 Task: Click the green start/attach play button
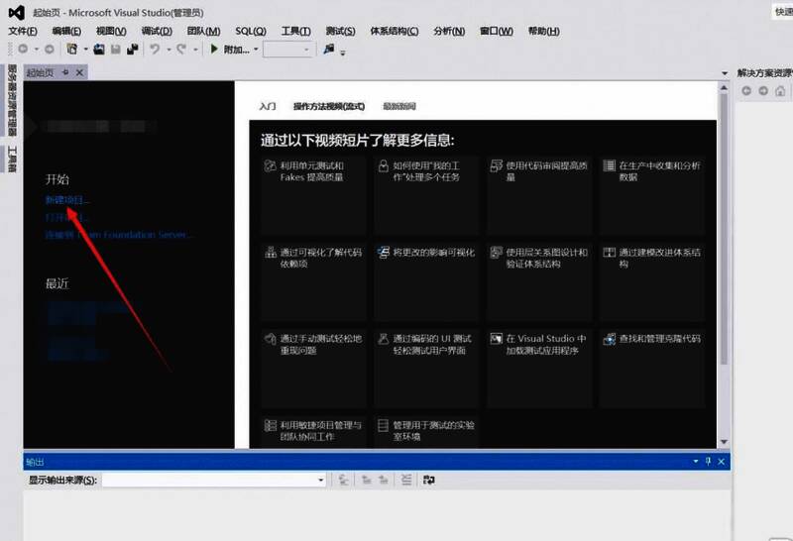click(214, 49)
